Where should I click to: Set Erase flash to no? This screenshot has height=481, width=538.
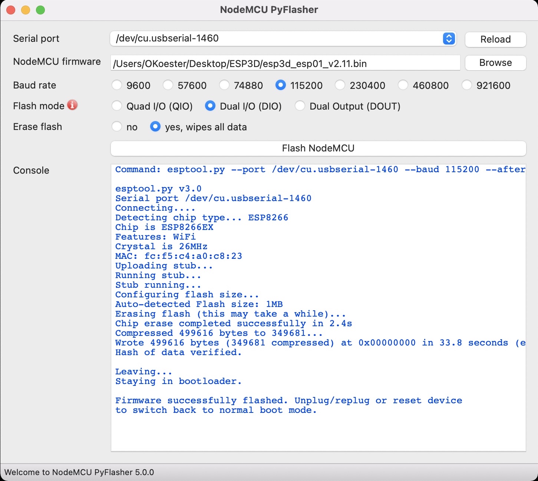117,127
